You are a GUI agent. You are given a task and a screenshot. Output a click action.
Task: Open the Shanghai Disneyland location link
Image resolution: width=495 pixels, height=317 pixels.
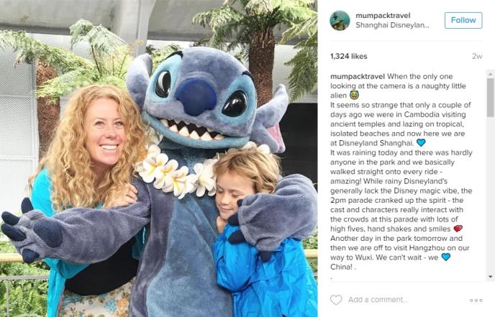click(x=392, y=25)
